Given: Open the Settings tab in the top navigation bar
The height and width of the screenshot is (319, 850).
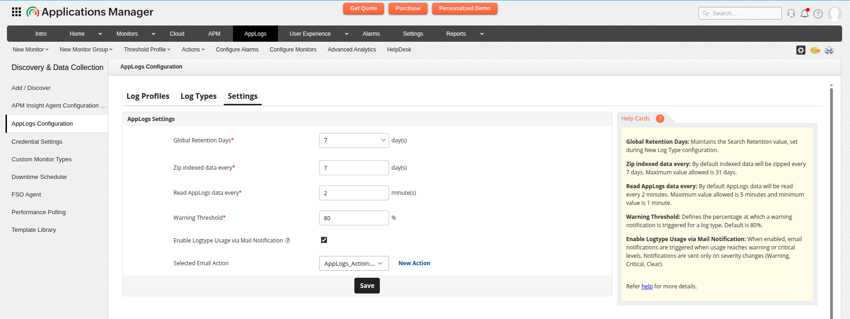Looking at the screenshot, I should [413, 34].
